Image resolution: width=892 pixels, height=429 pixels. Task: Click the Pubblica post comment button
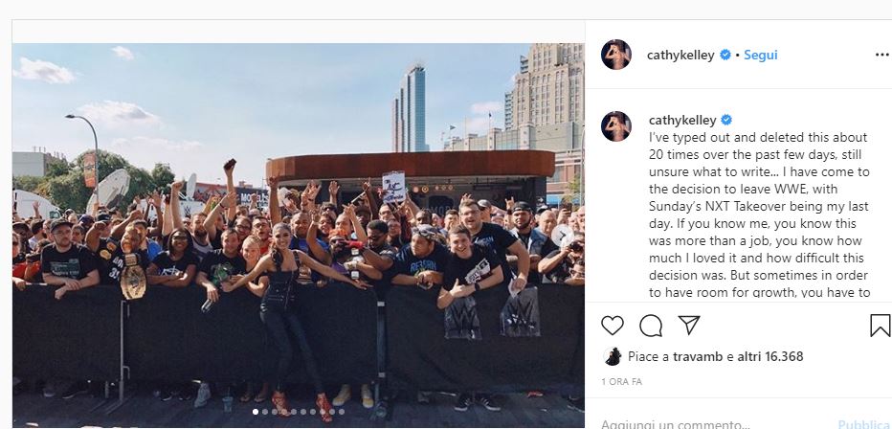[x=863, y=424]
